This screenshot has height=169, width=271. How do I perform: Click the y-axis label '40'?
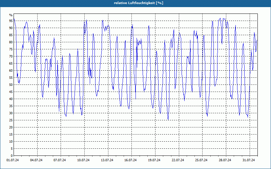[x=11, y=99]
